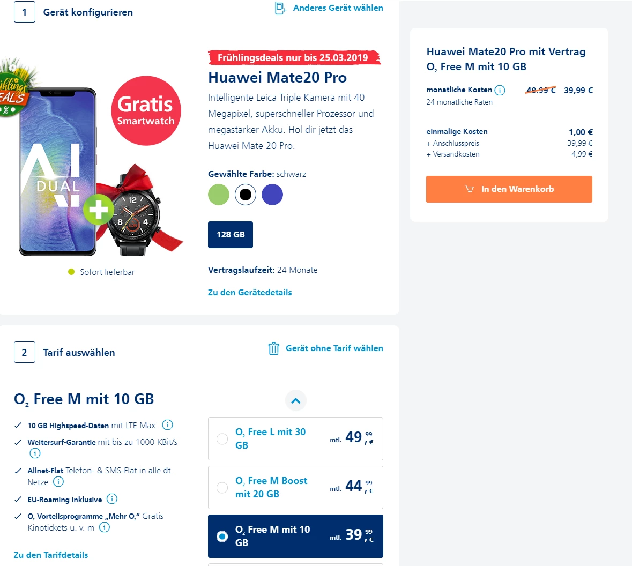Click the Huawei Mate20 Pro product image
The height and width of the screenshot is (566, 632).
pos(58,172)
